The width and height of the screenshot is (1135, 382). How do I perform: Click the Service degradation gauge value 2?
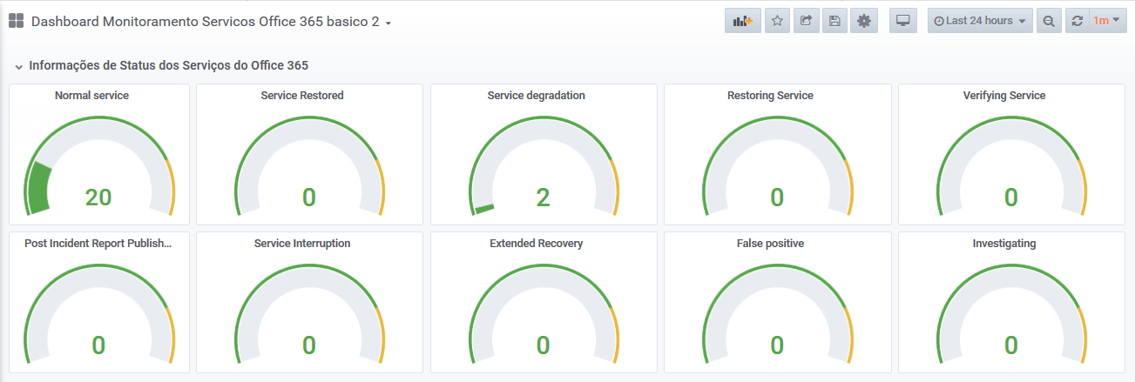tap(543, 198)
